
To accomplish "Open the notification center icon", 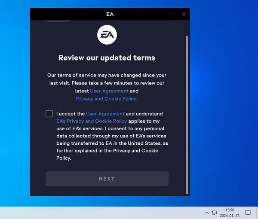I will [248, 213].
